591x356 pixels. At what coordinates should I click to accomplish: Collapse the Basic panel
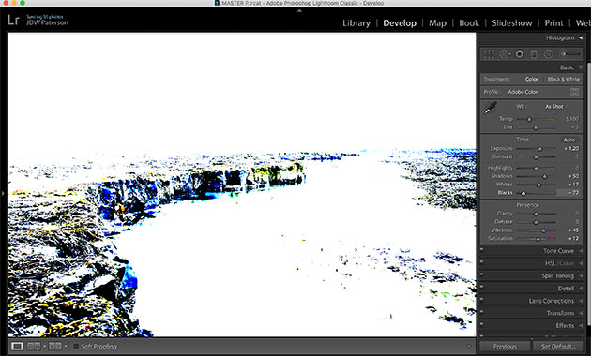coord(581,67)
